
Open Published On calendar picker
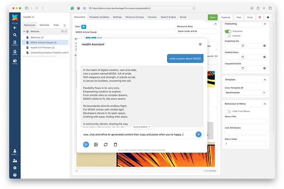pos(243,46)
